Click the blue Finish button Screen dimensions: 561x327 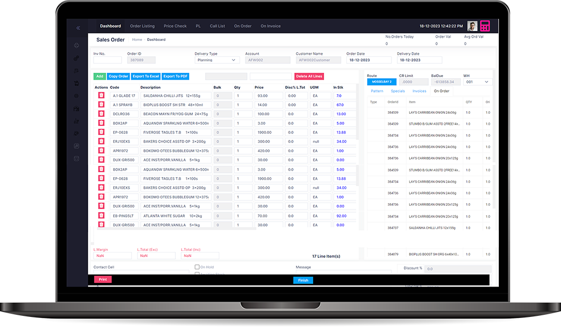303,280
